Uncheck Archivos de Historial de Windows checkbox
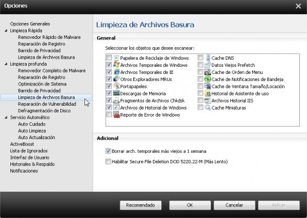This screenshot has height=218, width=307. 109,107
